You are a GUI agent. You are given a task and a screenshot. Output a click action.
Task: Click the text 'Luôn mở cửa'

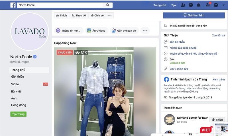pyautogui.click(x=177, y=63)
